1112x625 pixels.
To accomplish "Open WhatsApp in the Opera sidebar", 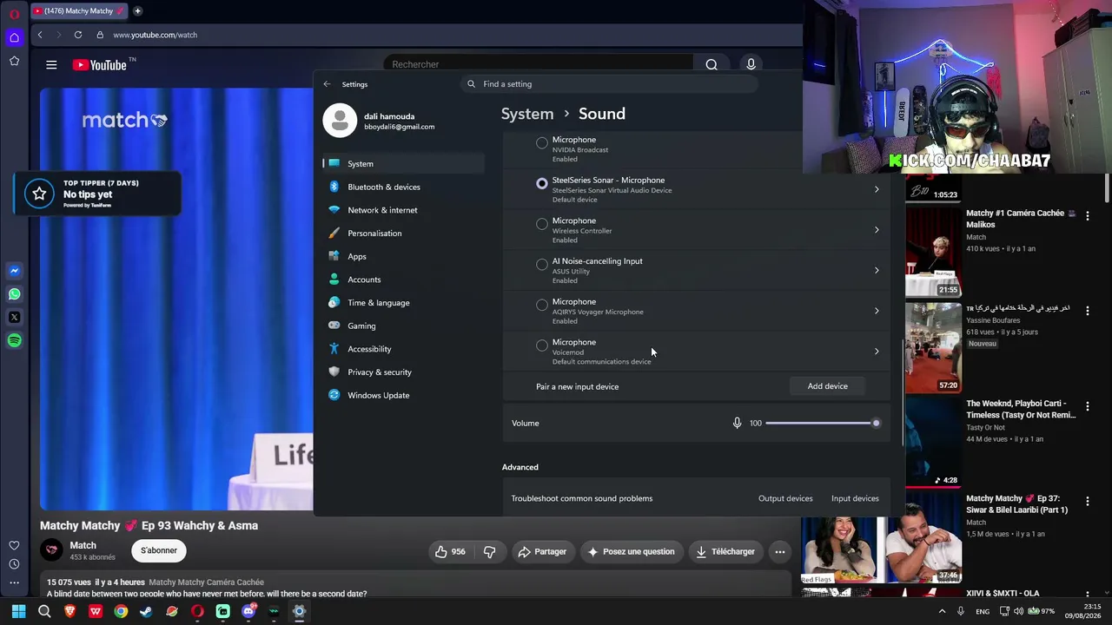I will (x=14, y=294).
